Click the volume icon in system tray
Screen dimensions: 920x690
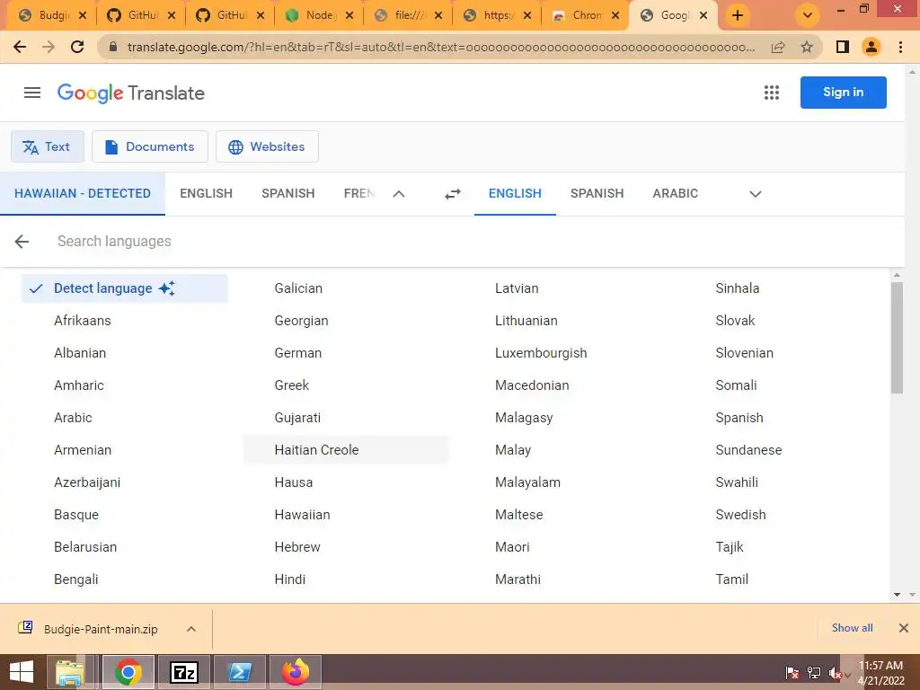836,673
